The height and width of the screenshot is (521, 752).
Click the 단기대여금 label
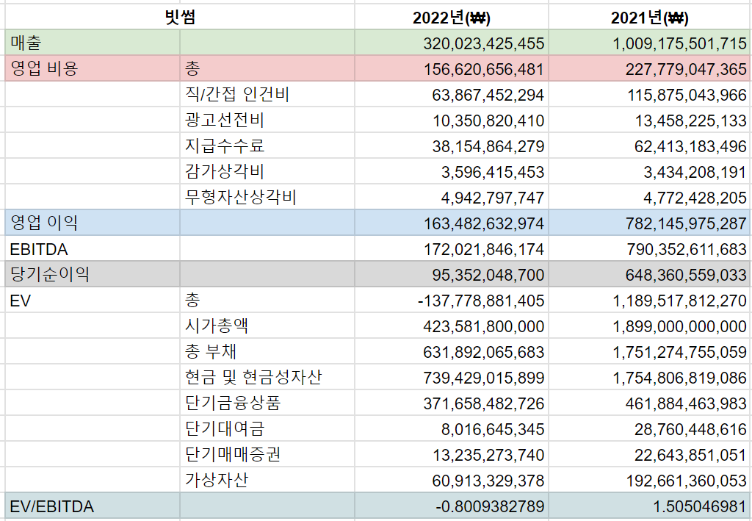(x=225, y=429)
